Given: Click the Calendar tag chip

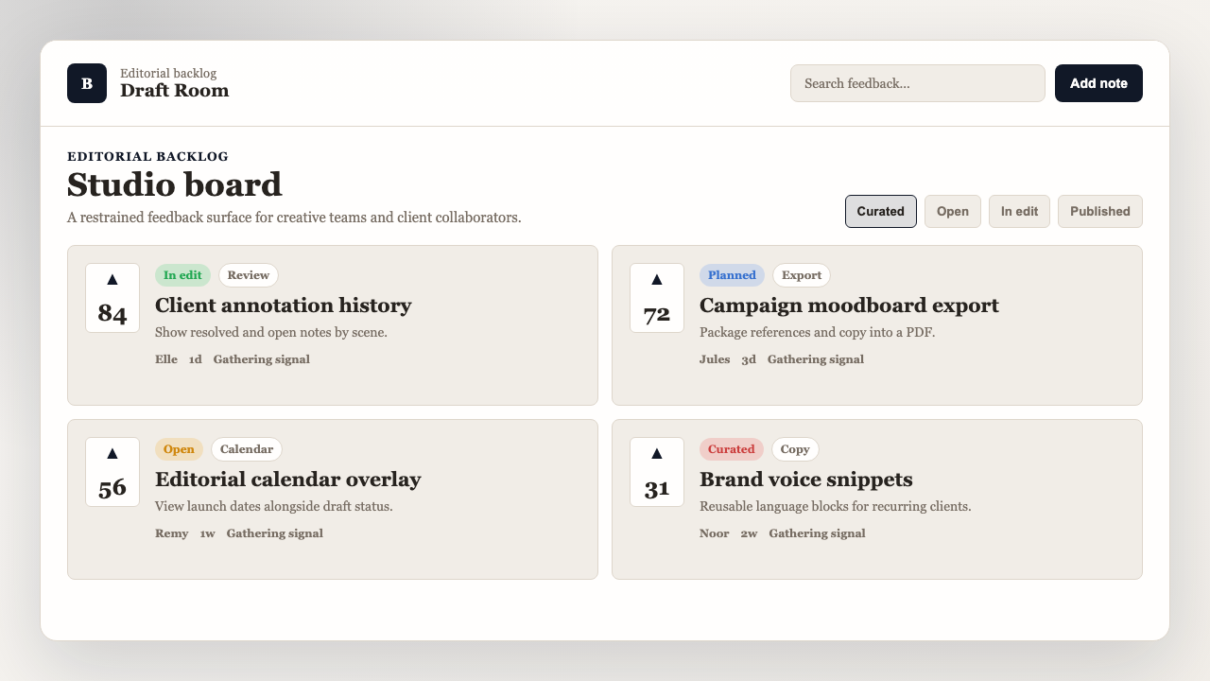Looking at the screenshot, I should pyautogui.click(x=247, y=449).
